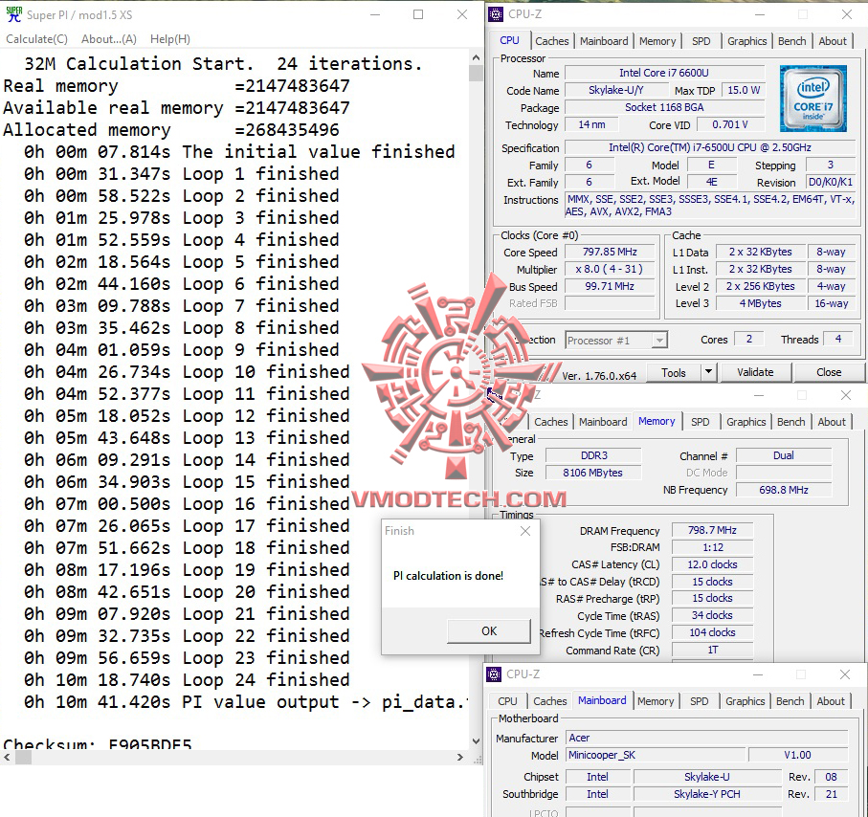Click the Model field showing Minicooper_SK
Image resolution: width=868 pixels, height=817 pixels.
(x=656, y=755)
